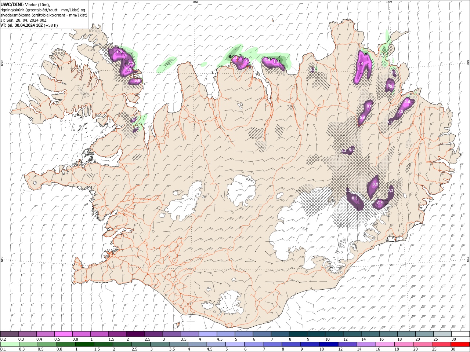Select the violet swatch labeled 12 in bottom row
This screenshot has width=470, height=352.
(x=347, y=344)
